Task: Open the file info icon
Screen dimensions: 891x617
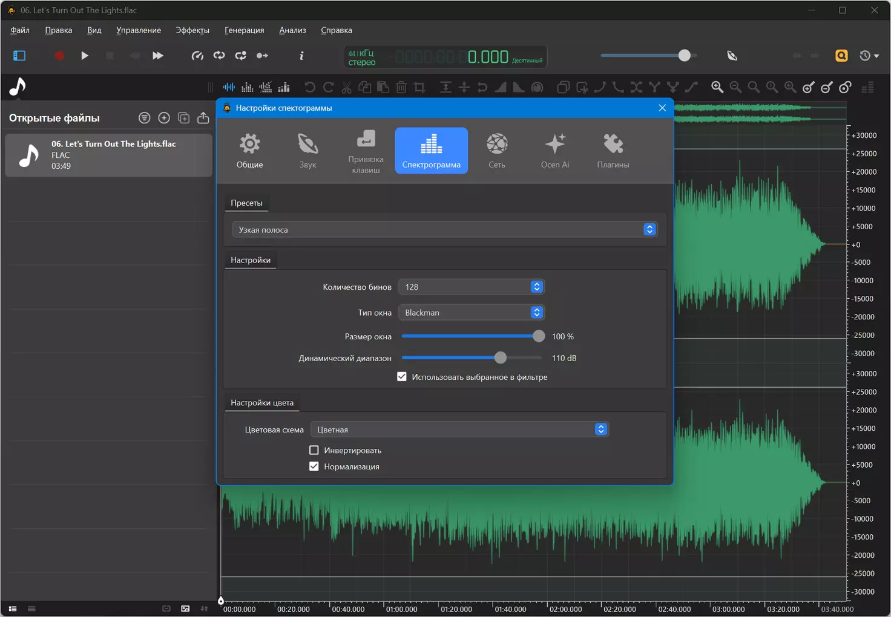Action: pos(301,56)
